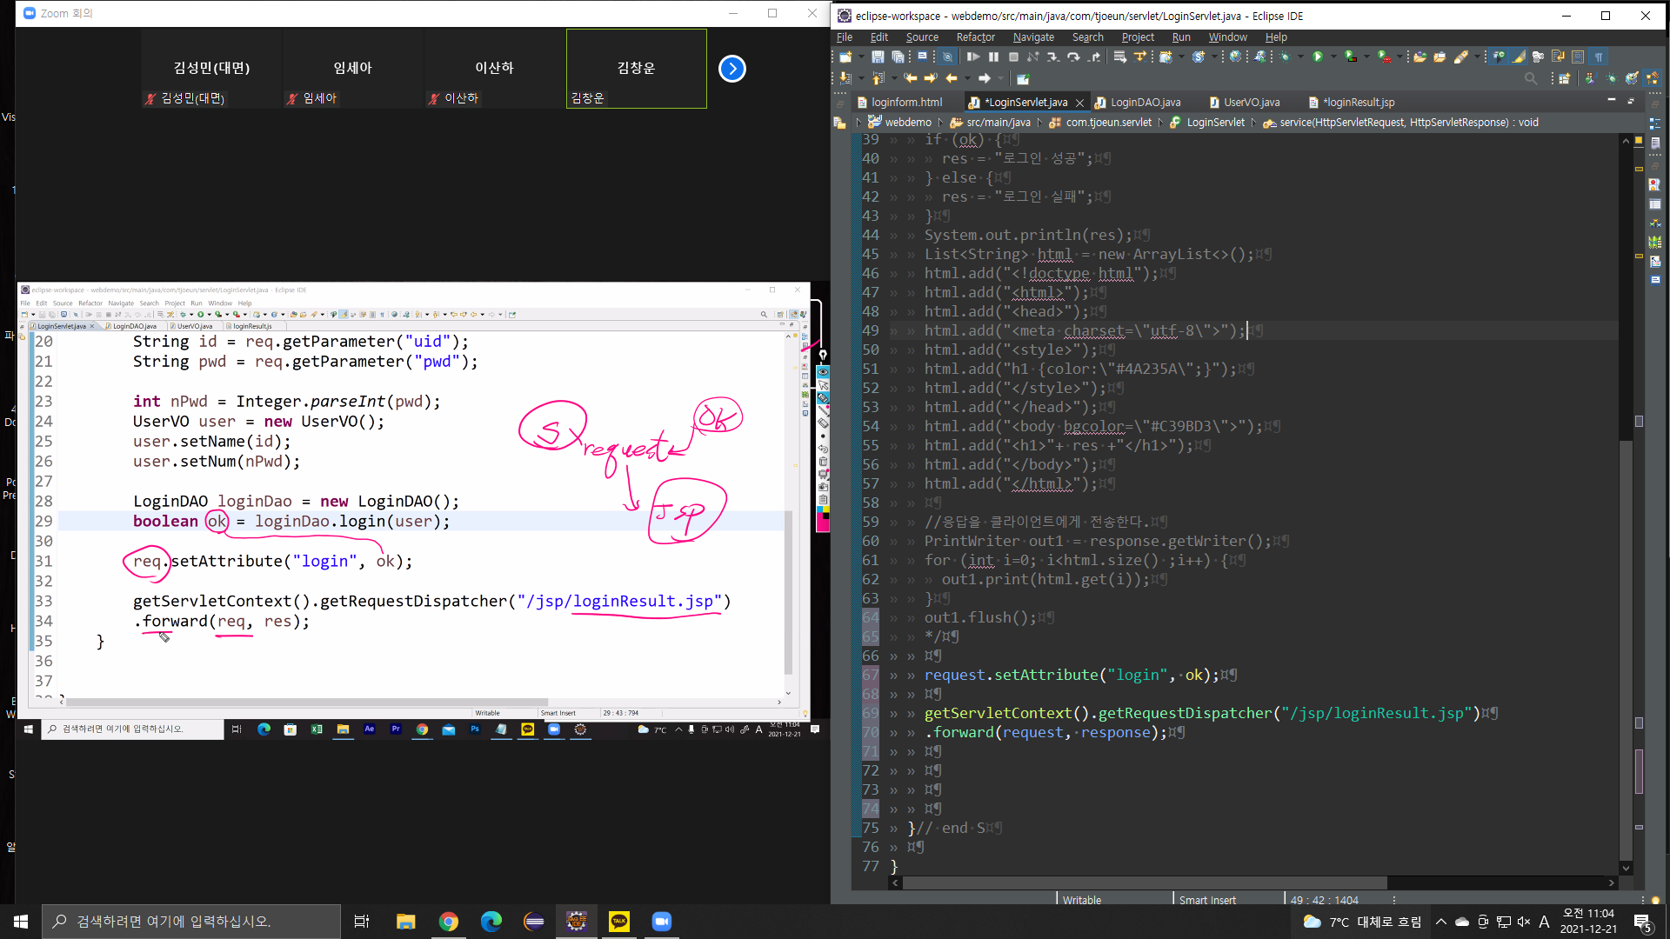Screen dimensions: 1670x939
Task: Click the LoginServlet breadcrumb item
Action: click(x=1215, y=123)
